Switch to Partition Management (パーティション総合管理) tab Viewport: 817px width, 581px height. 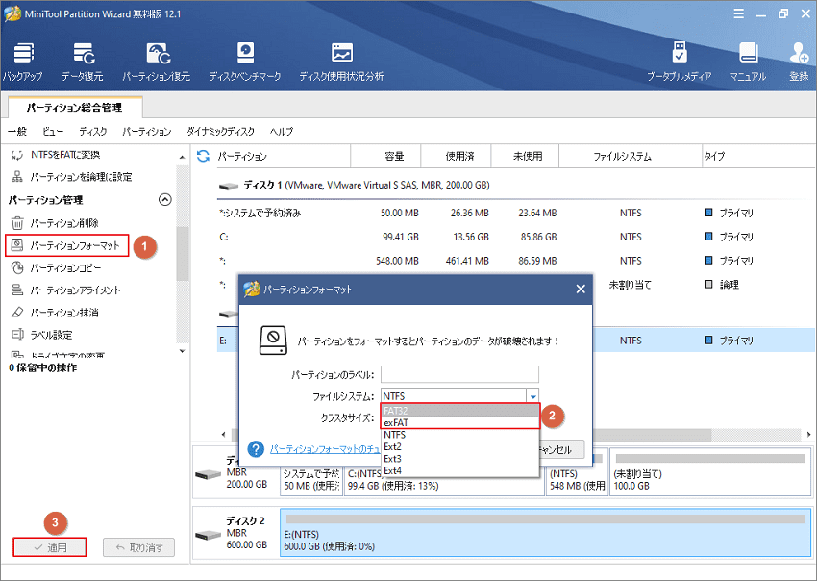[x=75, y=108]
